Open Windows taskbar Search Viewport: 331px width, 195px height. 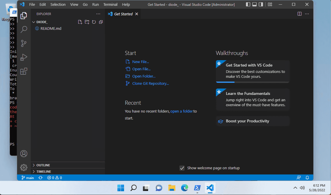[x=133, y=187]
